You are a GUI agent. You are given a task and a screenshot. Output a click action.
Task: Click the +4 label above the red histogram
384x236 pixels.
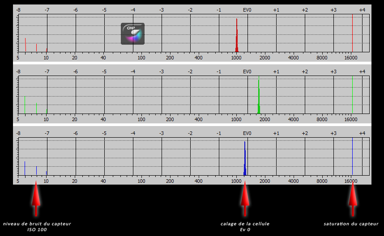362,10
